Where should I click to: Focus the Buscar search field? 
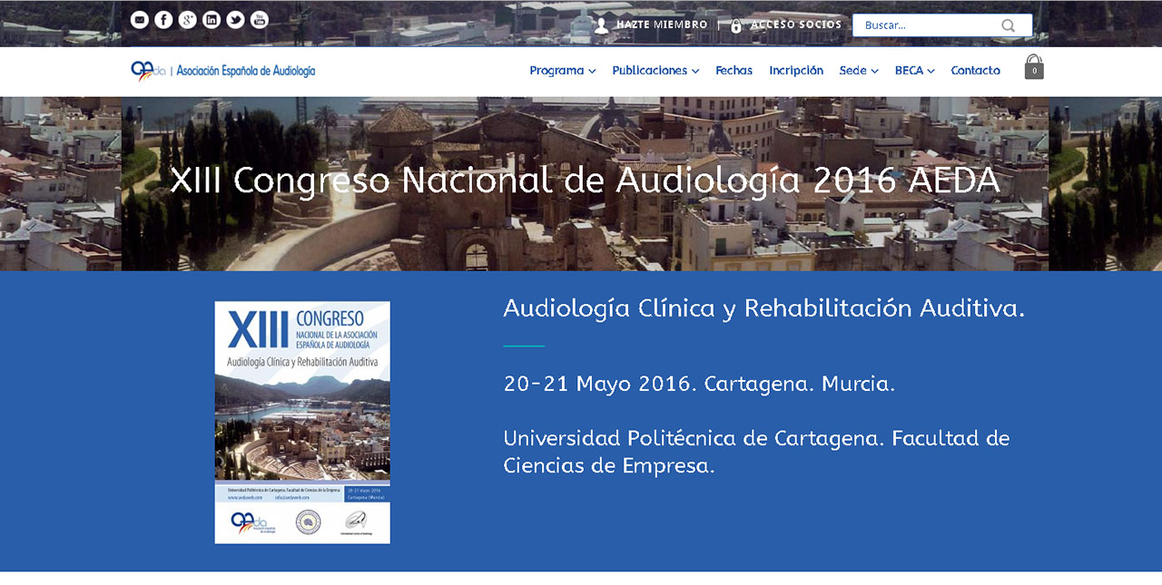pos(942,25)
